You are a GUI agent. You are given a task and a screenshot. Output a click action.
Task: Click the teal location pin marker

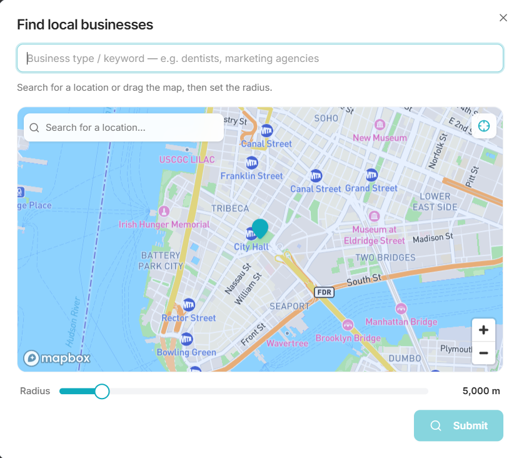[x=260, y=228]
